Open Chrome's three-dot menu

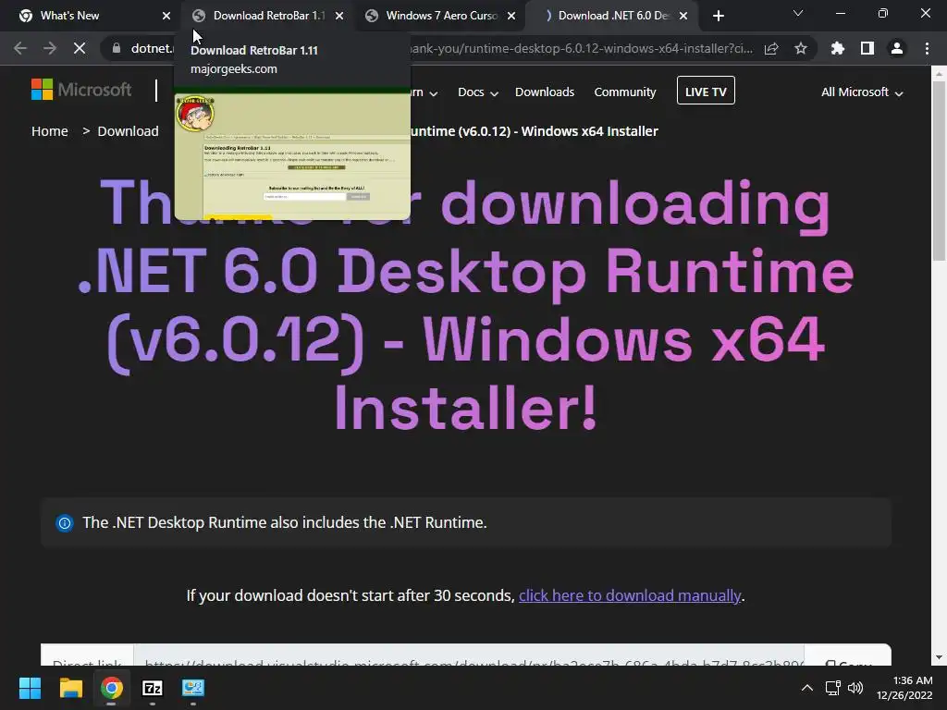tap(927, 48)
